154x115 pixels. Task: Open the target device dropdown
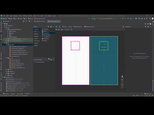[106, 19]
